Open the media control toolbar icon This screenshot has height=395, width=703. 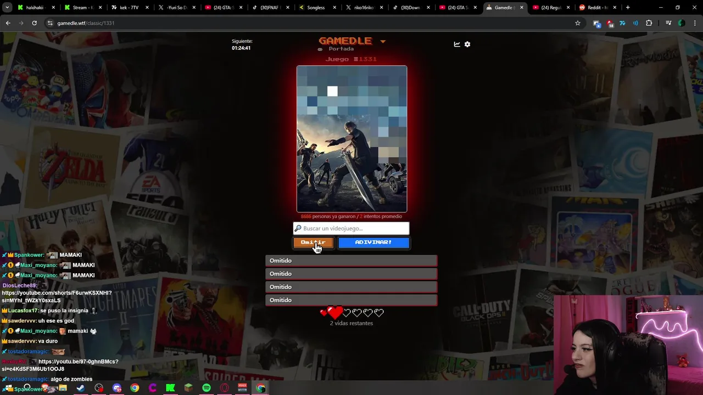(668, 23)
